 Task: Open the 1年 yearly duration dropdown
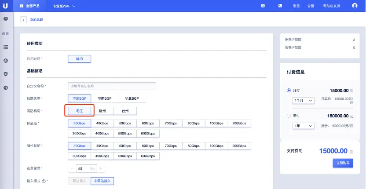pos(304,126)
